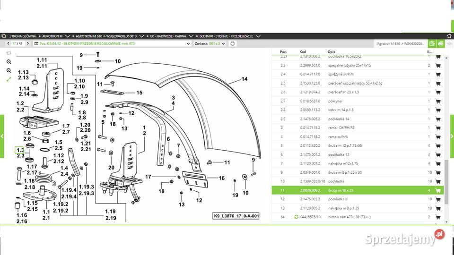Viewport: 454px width, 255px height.
Task: Click callout number 14 on the fender
Action: coord(244,79)
